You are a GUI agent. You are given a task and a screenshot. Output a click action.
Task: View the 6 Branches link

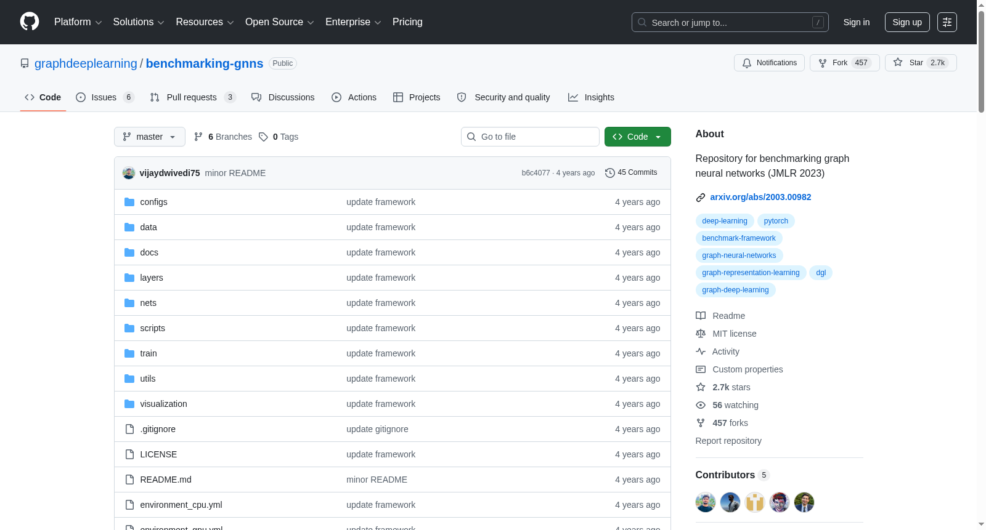223,137
